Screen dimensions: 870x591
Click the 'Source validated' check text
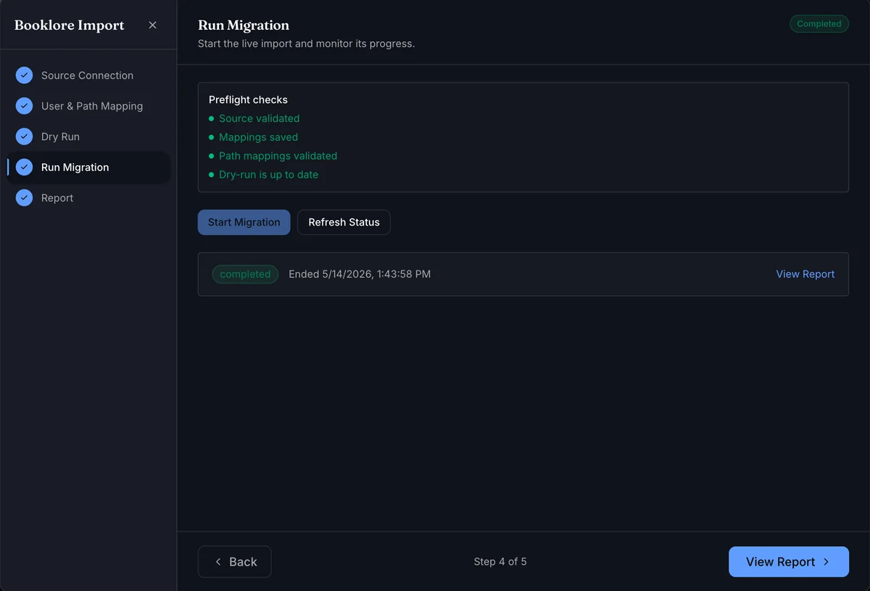click(259, 118)
